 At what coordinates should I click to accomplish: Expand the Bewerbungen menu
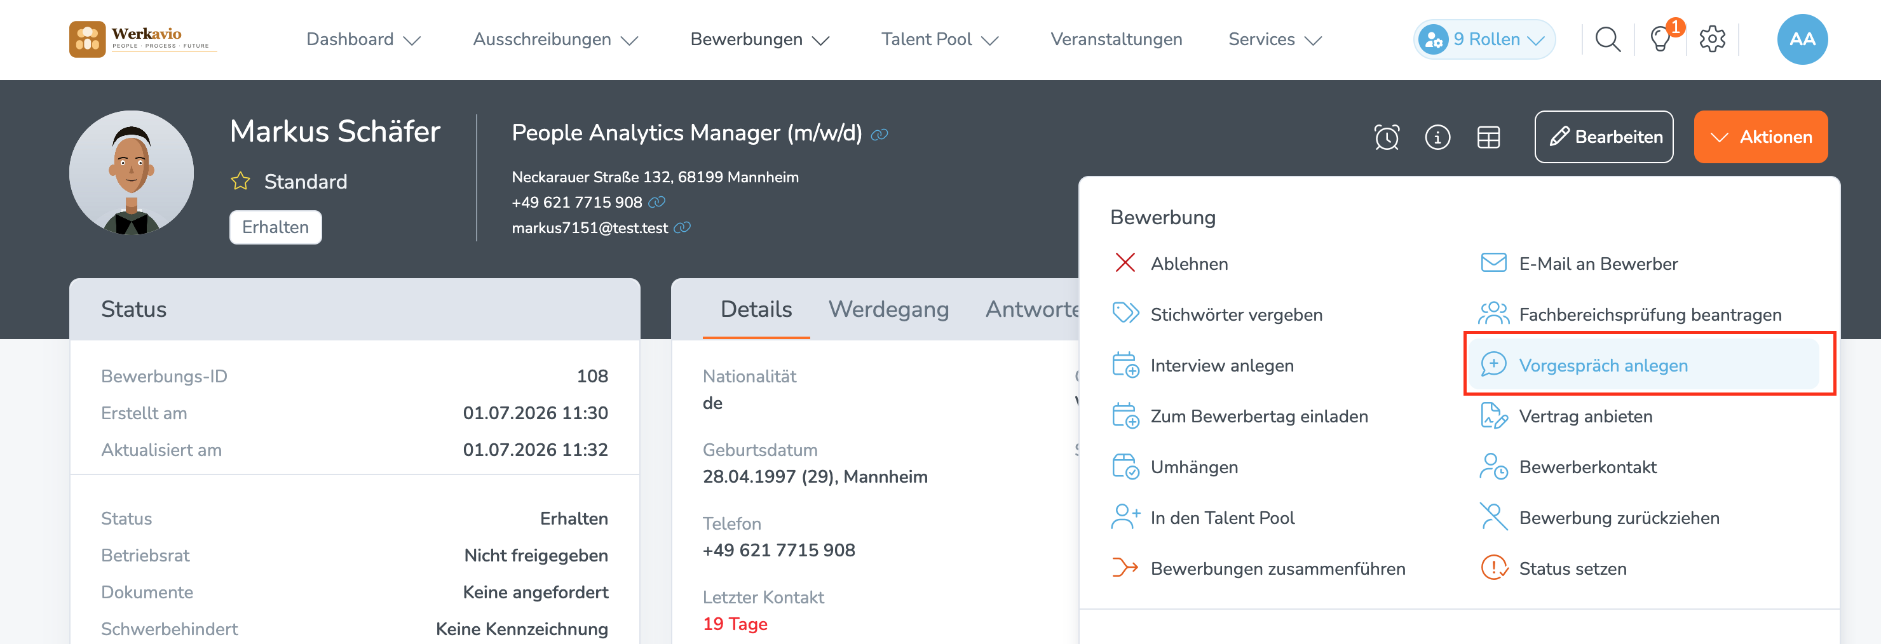[x=759, y=39]
